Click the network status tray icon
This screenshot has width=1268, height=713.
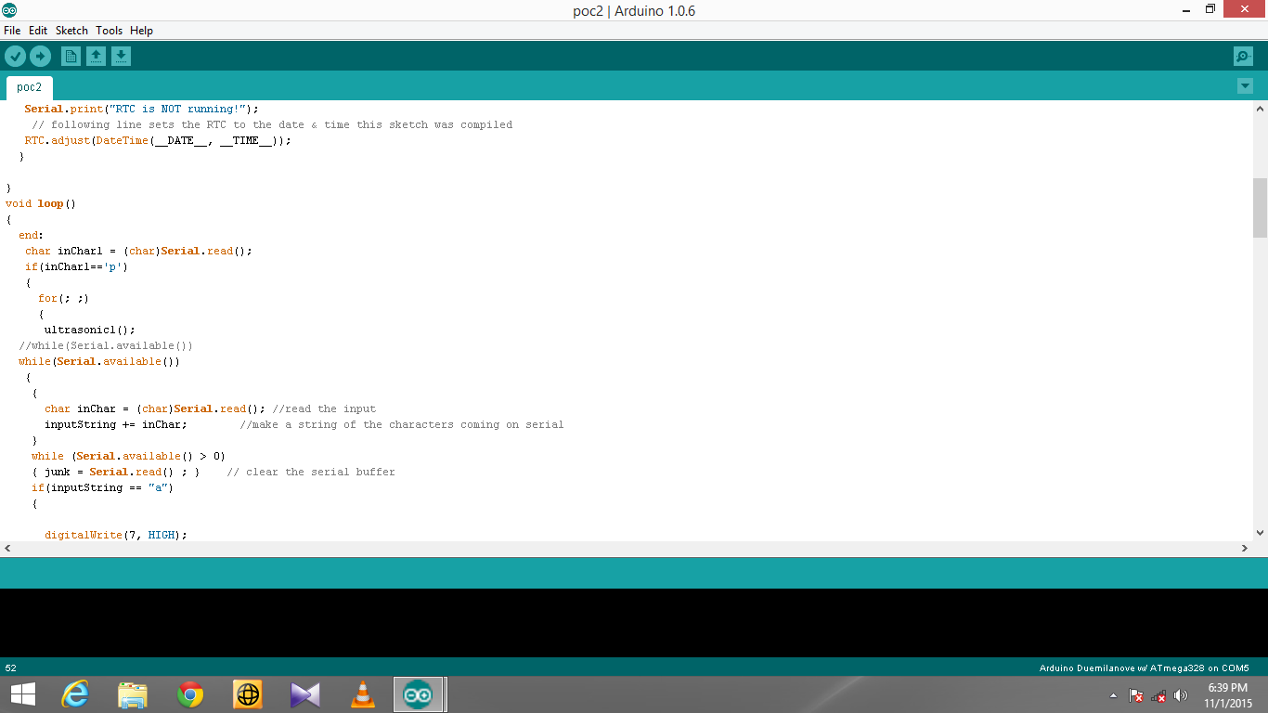(x=1158, y=695)
